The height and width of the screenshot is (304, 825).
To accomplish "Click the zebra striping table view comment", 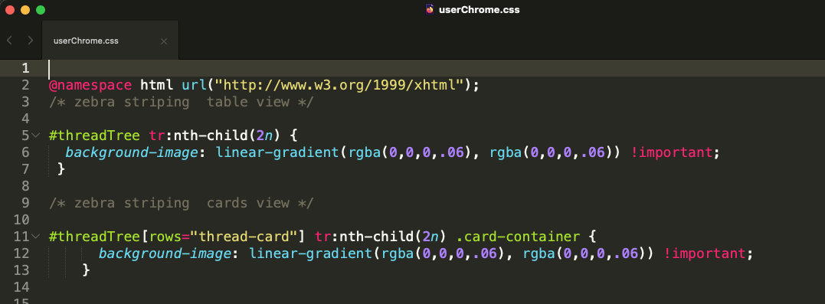I will click(181, 102).
